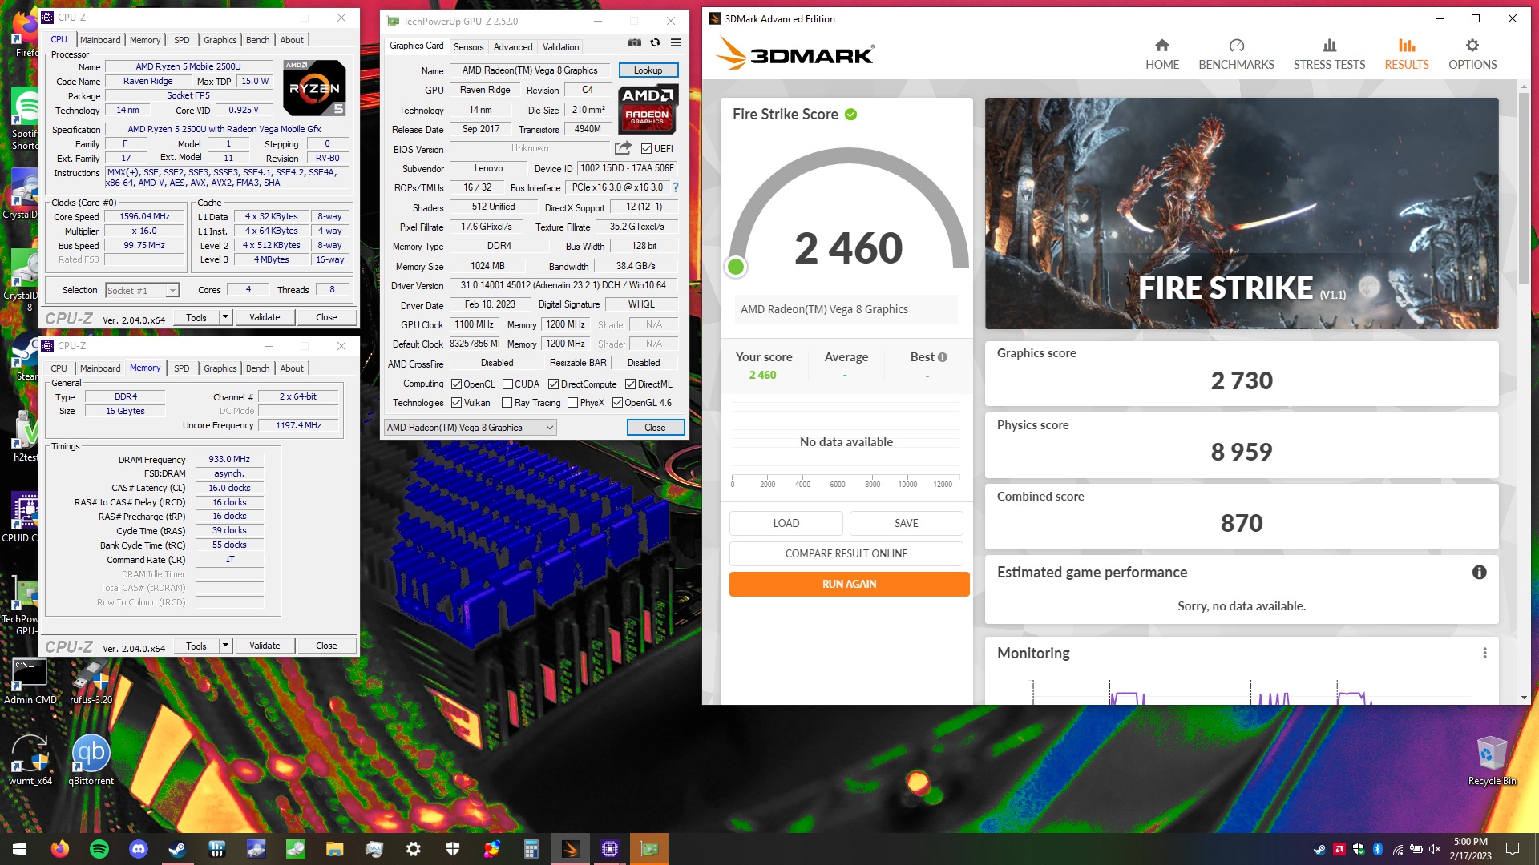Open qBittorrent desktop icon
Image resolution: width=1539 pixels, height=865 pixels.
[91, 761]
